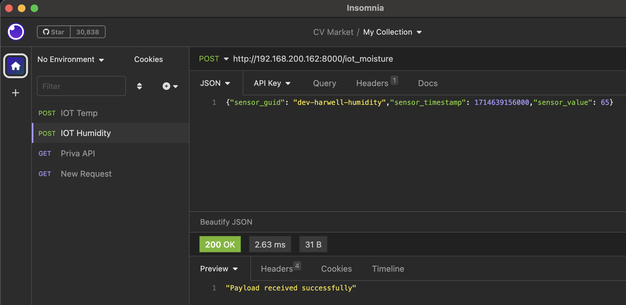
Task: Click the green maximize window button
Action: coord(34,8)
